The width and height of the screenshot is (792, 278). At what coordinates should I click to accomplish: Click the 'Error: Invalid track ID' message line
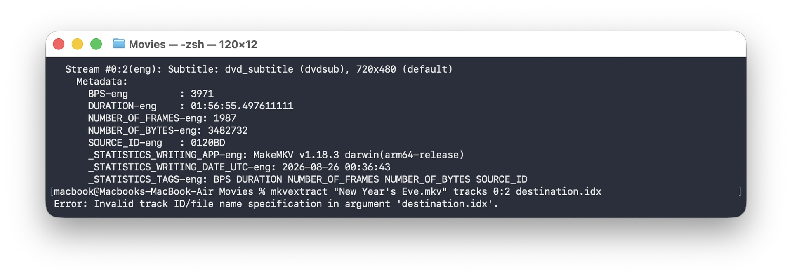click(x=276, y=204)
